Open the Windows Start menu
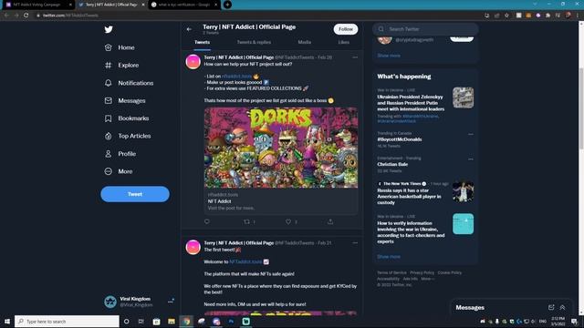The width and height of the screenshot is (584, 328). [7, 322]
